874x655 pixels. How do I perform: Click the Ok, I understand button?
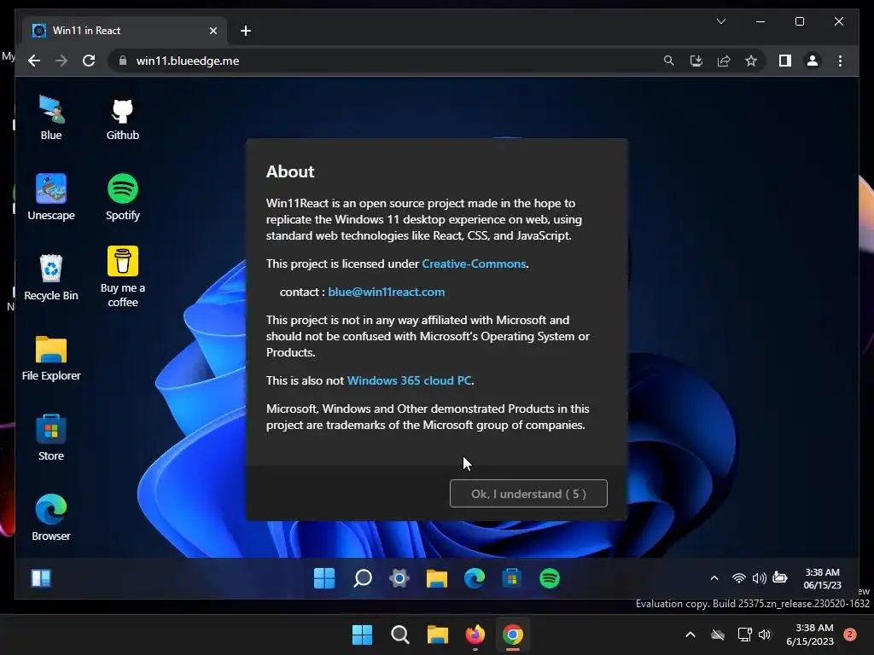tap(528, 494)
